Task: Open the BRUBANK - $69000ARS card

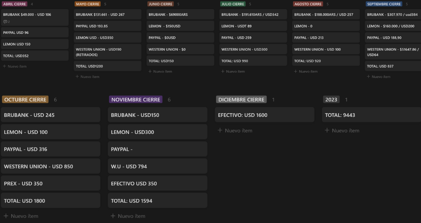Action: click(180, 14)
